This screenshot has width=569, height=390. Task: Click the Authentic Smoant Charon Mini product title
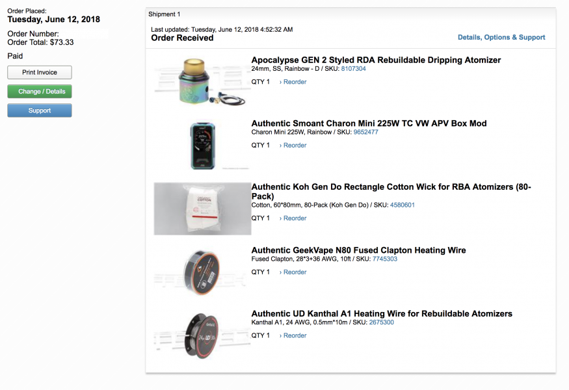(369, 123)
